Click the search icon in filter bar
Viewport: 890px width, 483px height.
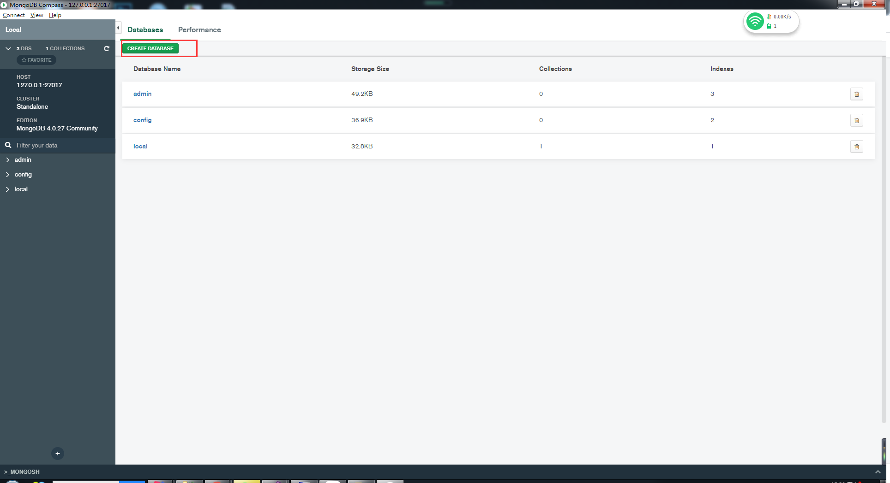coord(8,145)
